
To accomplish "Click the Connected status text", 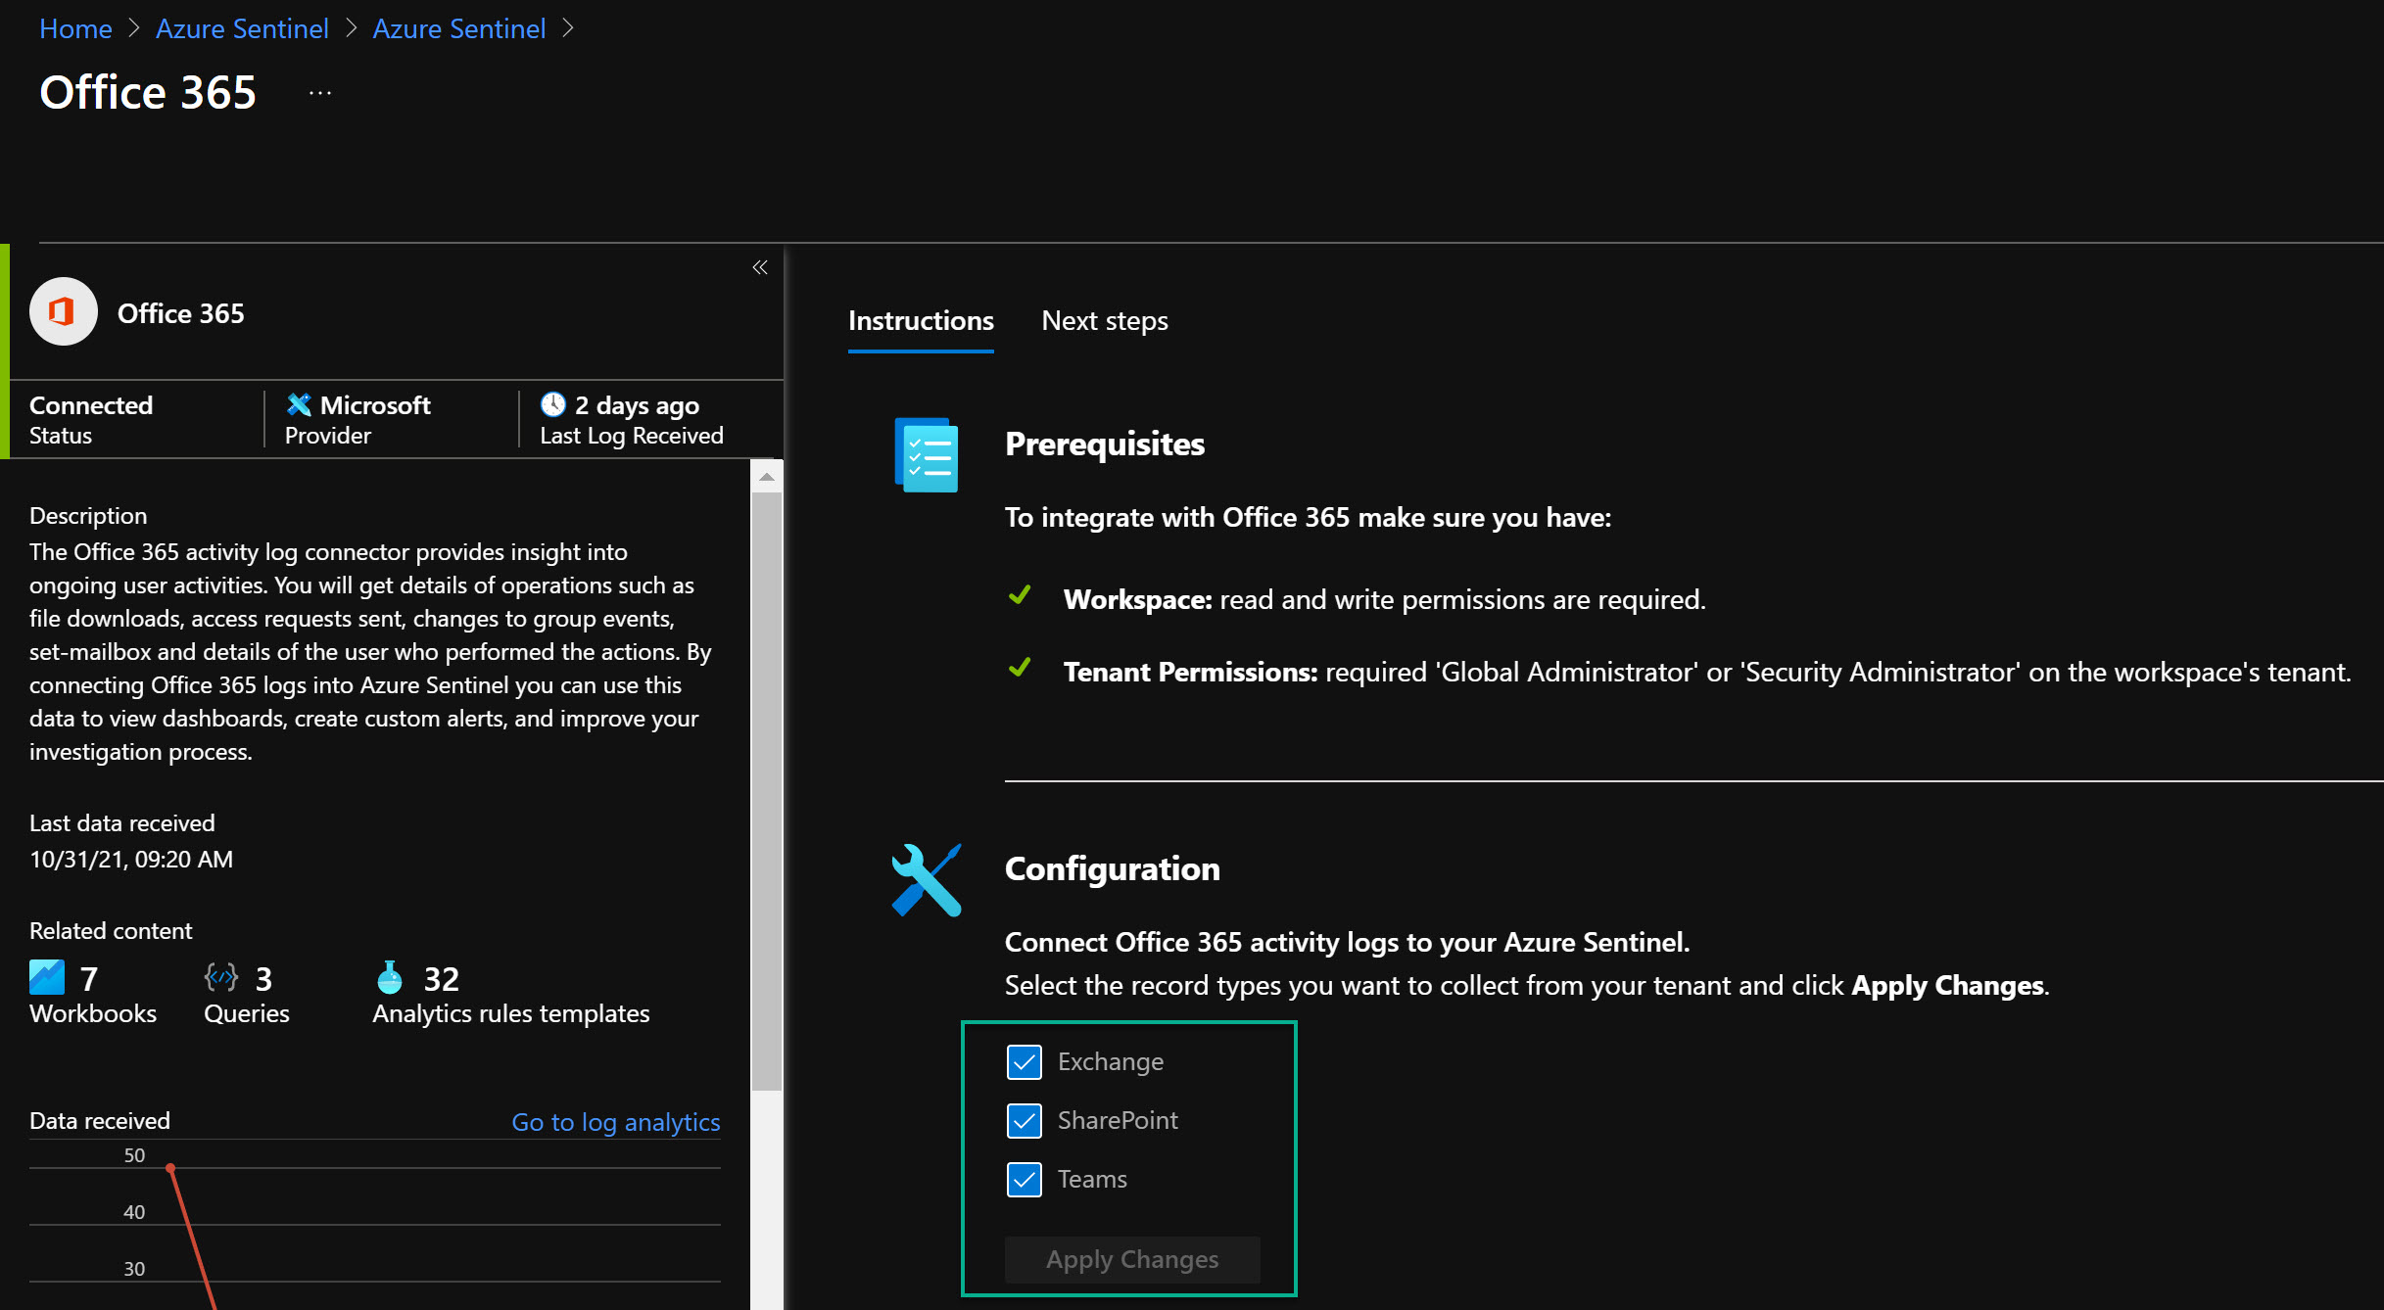I will tap(91, 405).
